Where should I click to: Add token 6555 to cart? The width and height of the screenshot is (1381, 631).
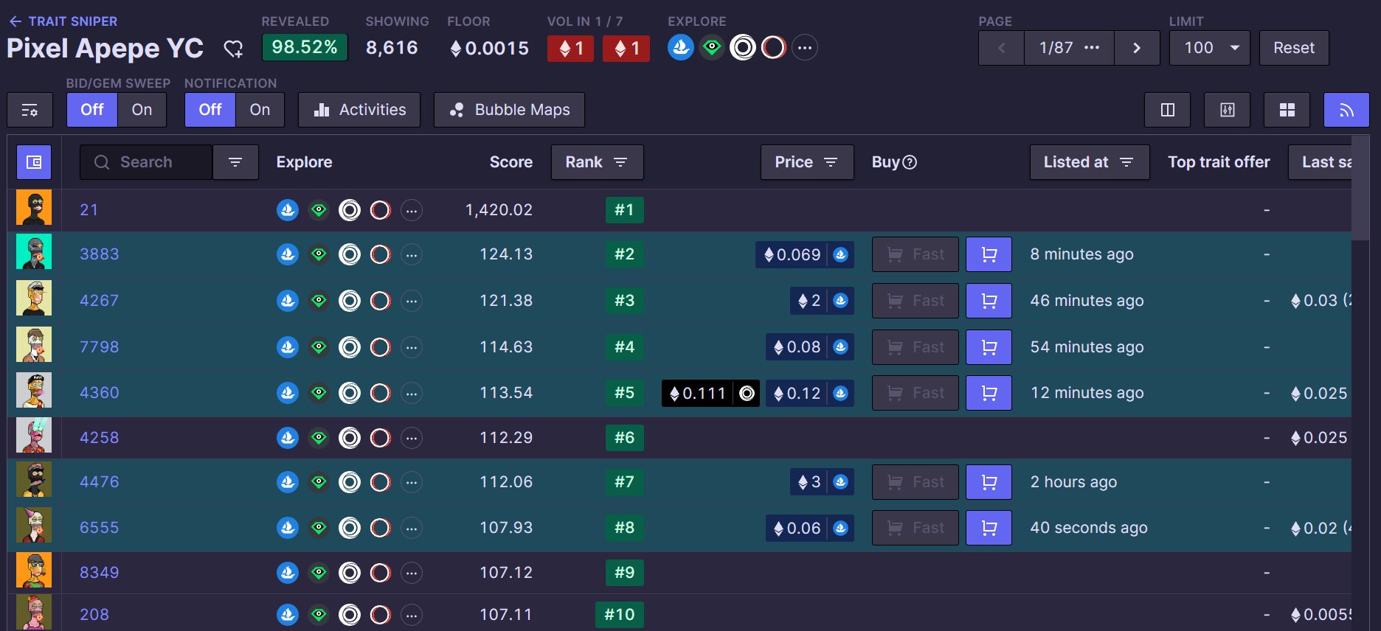(x=989, y=528)
